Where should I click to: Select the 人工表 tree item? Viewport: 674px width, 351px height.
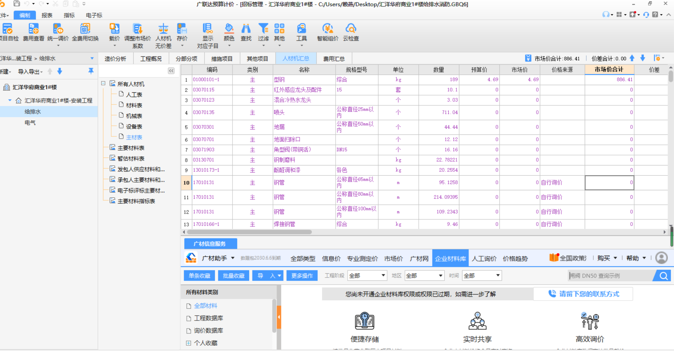click(134, 94)
